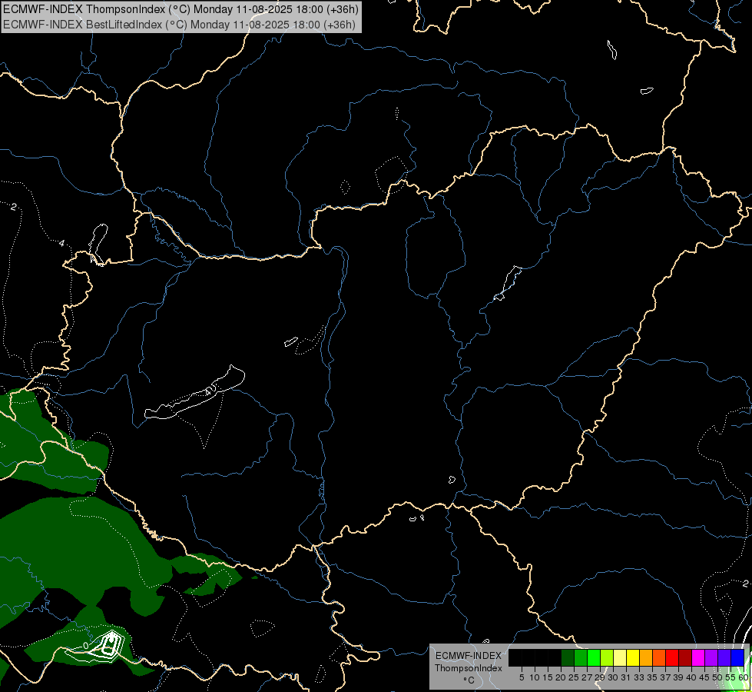Click the ThompsonIndex label in legend
This screenshot has height=692, width=752.
(x=469, y=668)
